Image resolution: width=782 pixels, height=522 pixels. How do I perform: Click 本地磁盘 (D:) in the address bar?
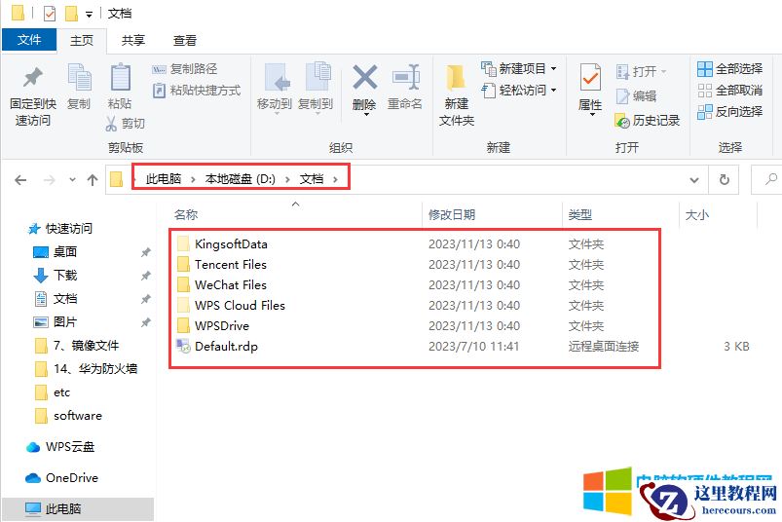click(240, 179)
